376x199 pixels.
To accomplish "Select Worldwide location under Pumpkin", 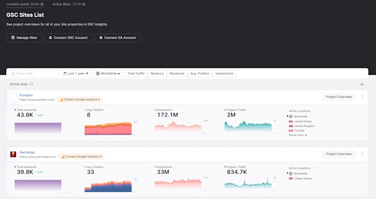I will click(300, 116).
